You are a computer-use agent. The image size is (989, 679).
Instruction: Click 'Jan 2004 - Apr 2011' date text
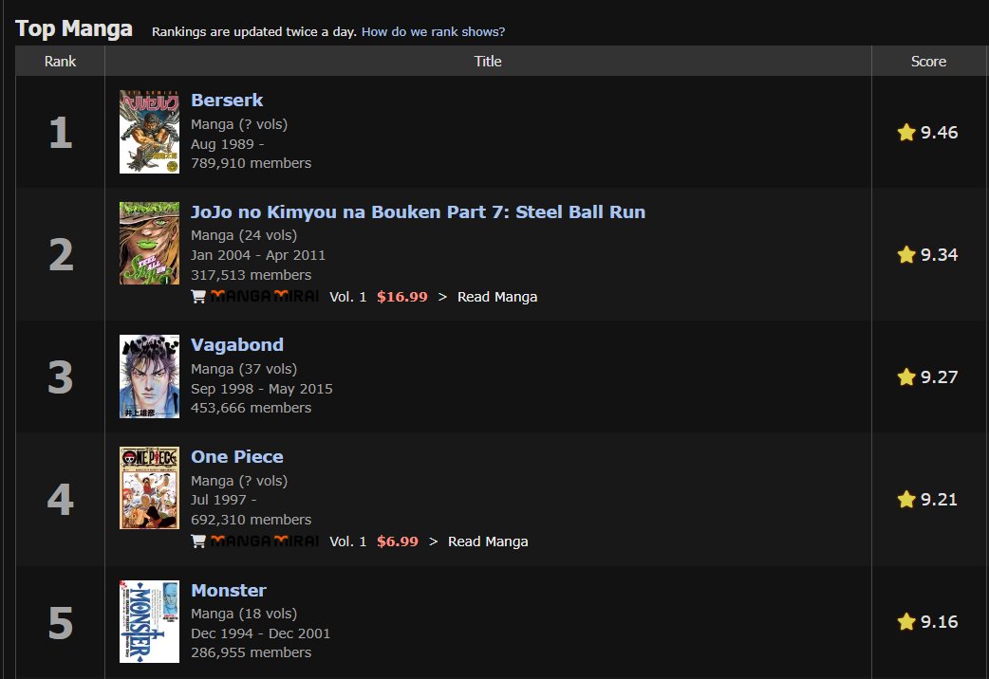pos(258,255)
